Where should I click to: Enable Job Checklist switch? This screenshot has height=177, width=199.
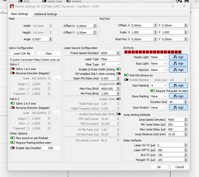click(x=13, y=148)
